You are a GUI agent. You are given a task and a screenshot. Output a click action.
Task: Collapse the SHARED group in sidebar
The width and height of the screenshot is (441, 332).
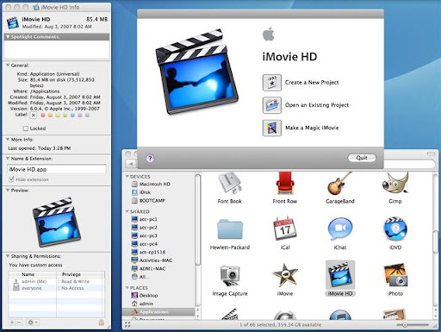click(x=127, y=211)
